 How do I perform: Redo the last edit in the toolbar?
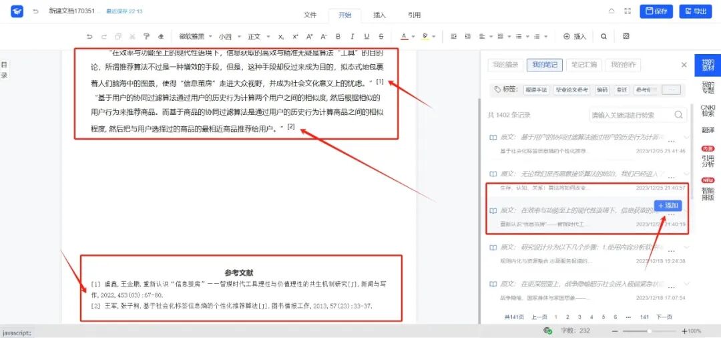[104, 36]
